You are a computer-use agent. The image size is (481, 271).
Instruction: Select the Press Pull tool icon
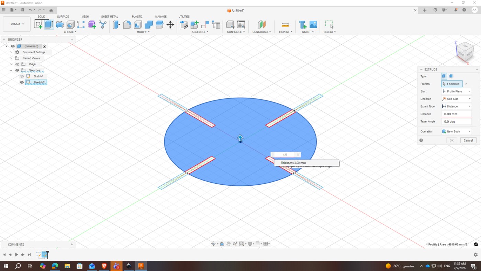(x=116, y=24)
